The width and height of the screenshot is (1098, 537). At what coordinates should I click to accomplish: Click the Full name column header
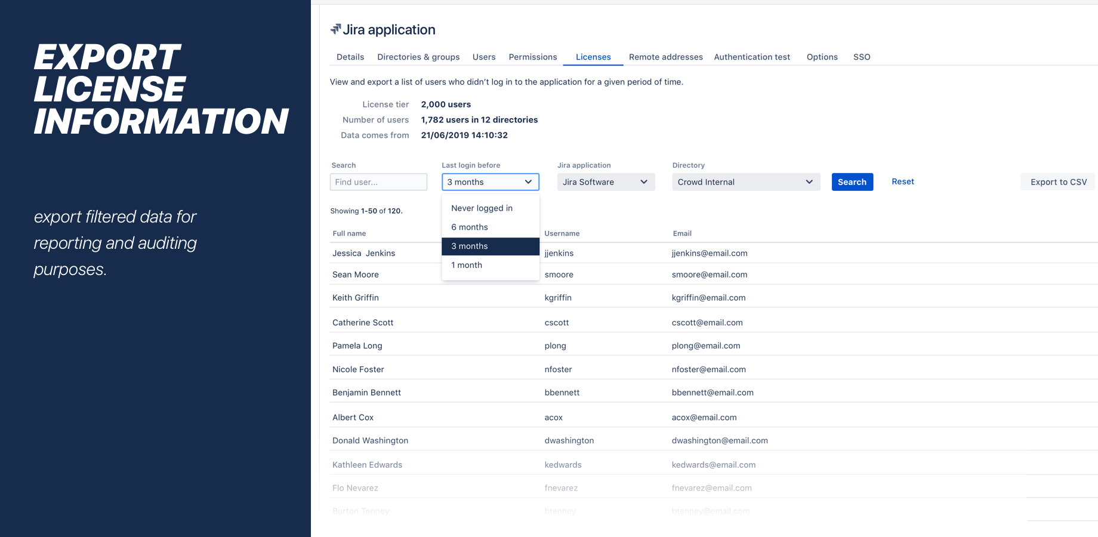[x=349, y=233]
